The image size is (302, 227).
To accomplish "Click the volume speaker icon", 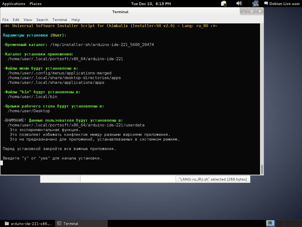I will point(239,4).
